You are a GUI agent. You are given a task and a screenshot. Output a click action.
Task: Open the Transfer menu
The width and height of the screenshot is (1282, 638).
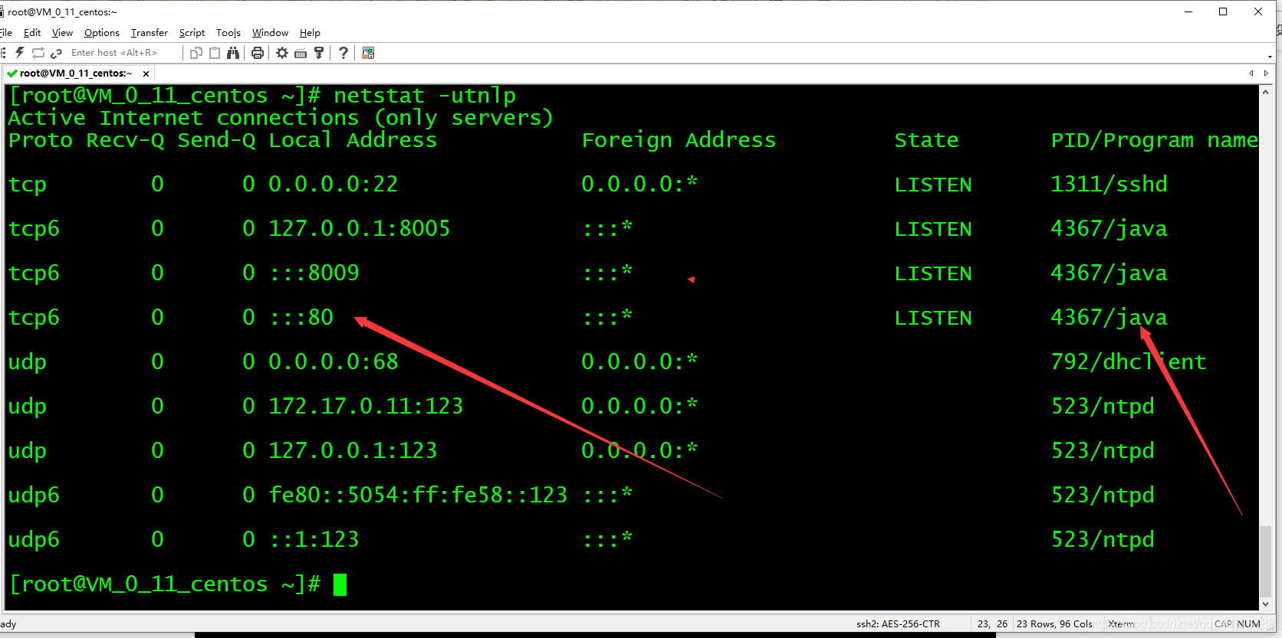(x=150, y=33)
